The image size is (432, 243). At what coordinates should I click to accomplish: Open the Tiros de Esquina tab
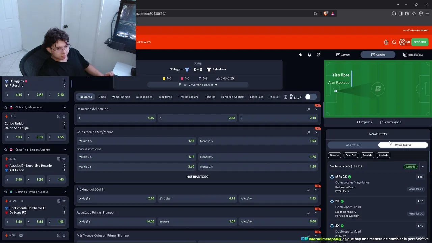[188, 97]
